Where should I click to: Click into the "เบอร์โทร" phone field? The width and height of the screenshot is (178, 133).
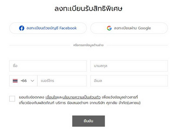62,81
